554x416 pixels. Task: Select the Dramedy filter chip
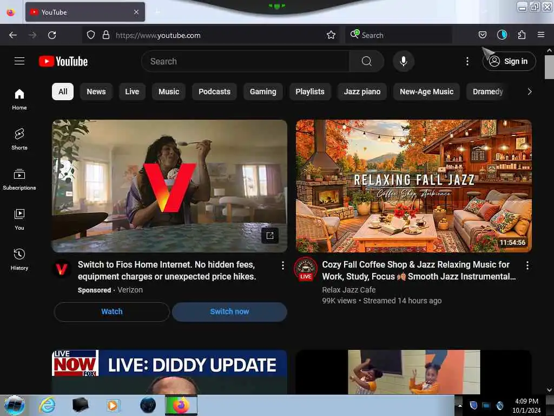[487, 92]
